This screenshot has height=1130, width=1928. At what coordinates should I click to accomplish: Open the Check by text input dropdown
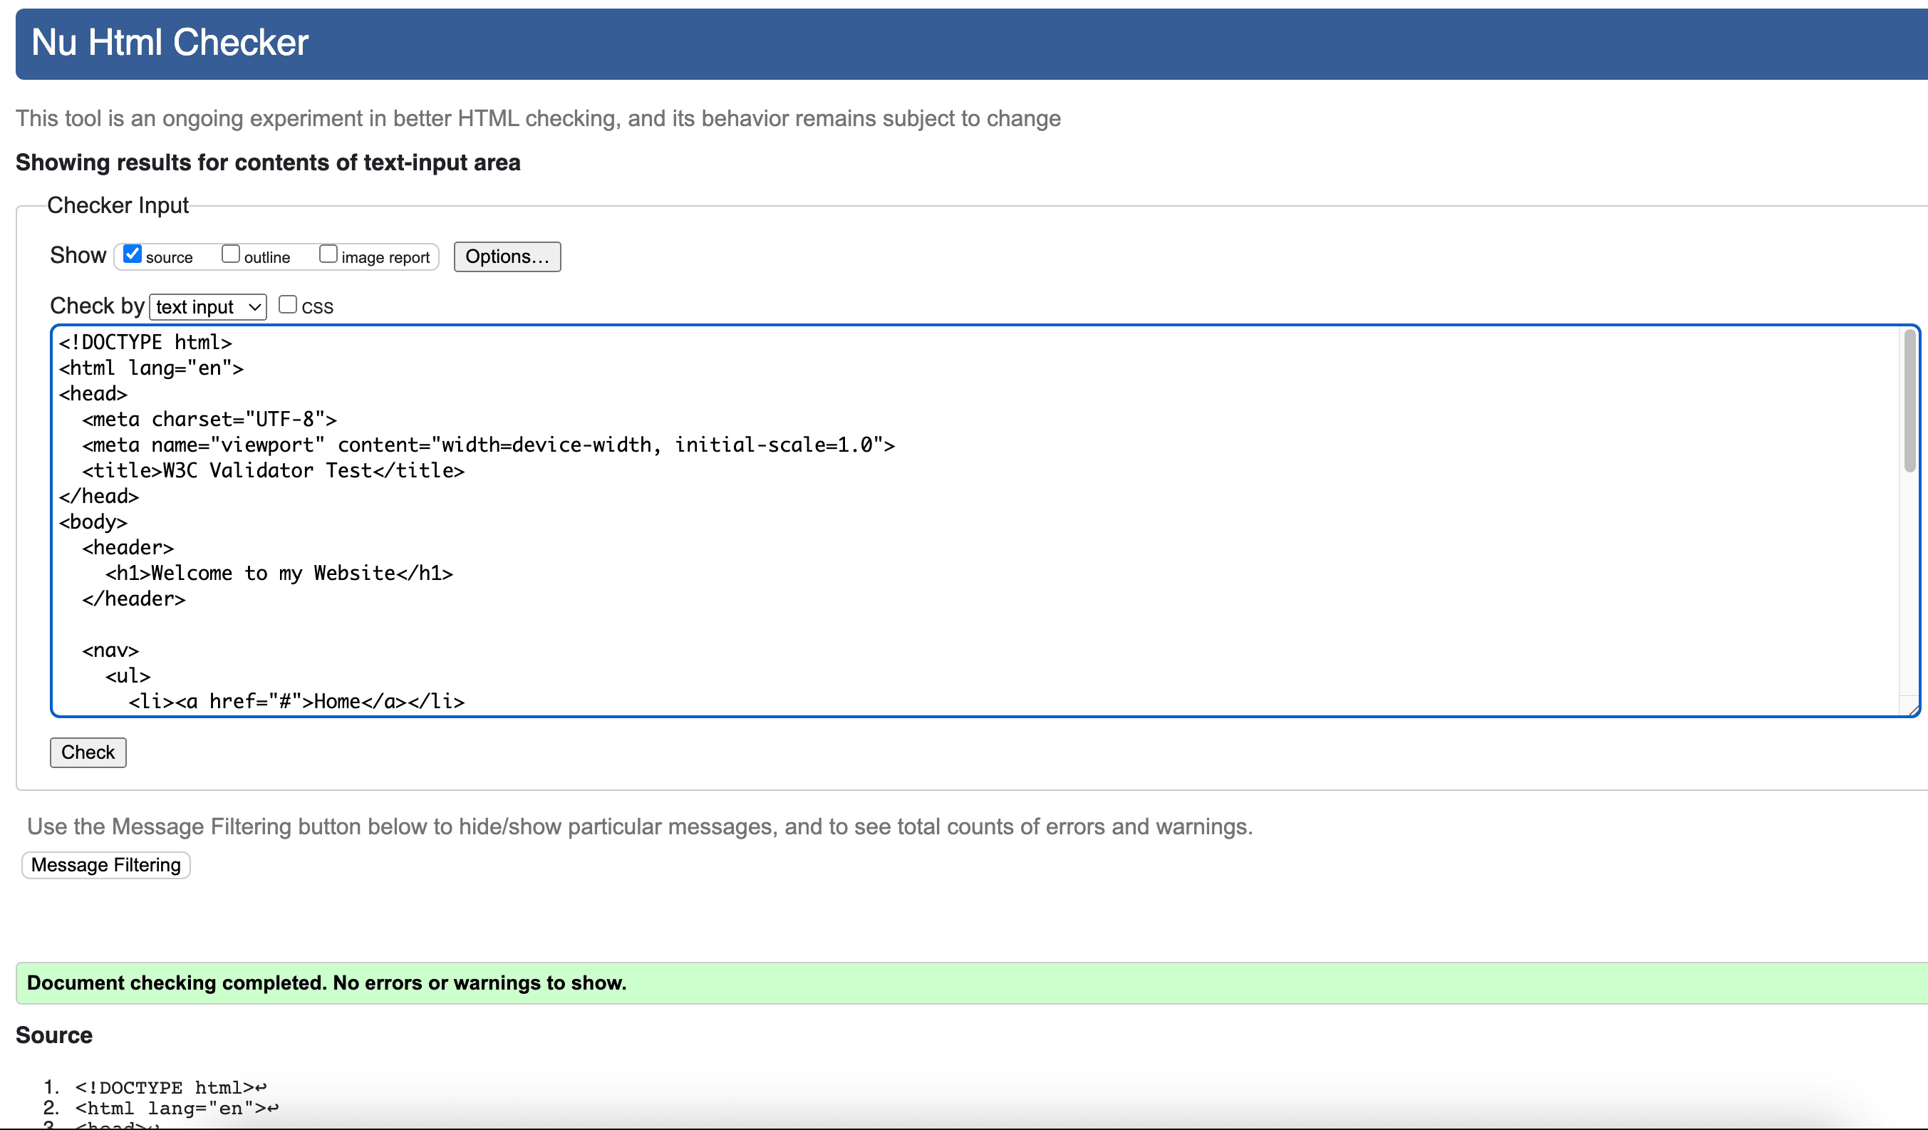(207, 307)
